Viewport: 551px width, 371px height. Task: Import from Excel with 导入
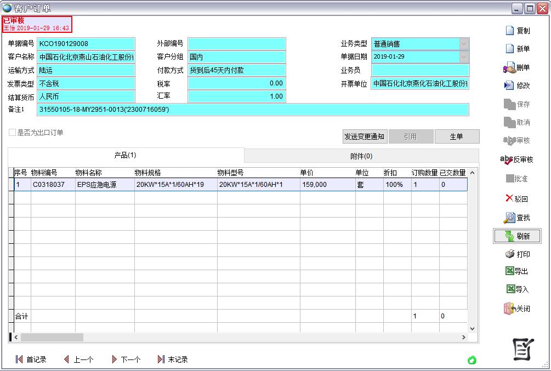[509, 289]
